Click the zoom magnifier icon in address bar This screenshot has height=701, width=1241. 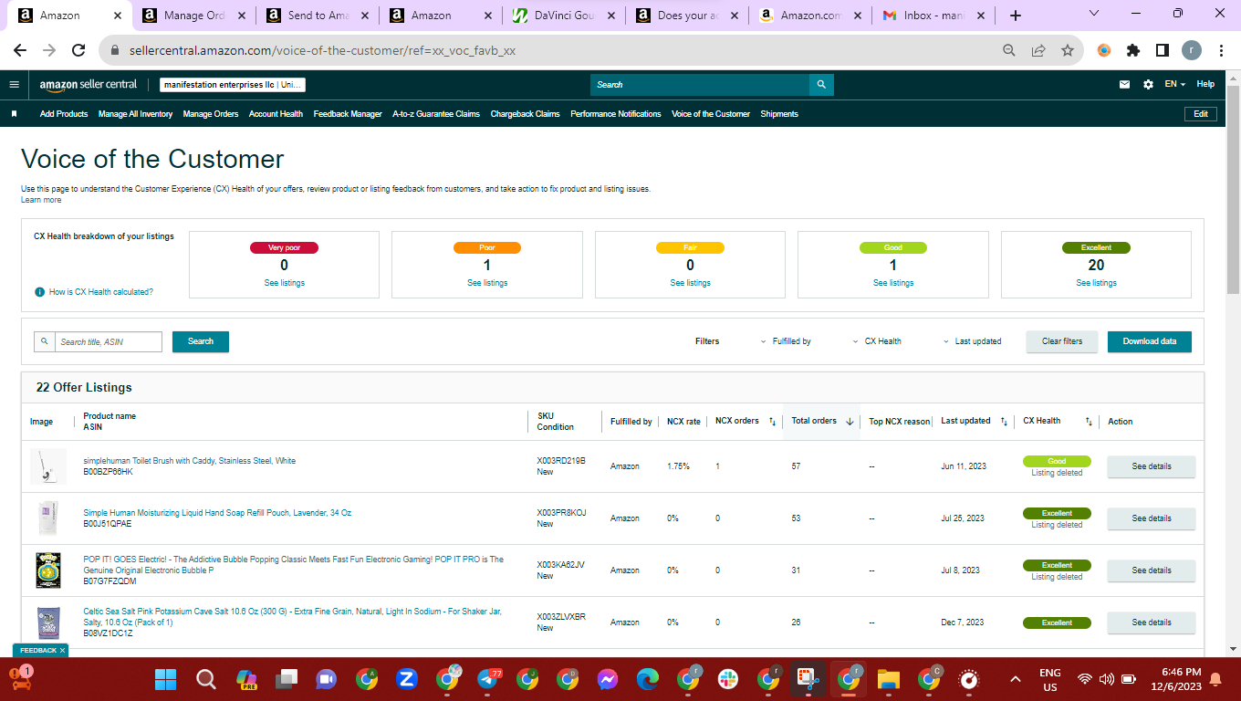click(x=1009, y=51)
